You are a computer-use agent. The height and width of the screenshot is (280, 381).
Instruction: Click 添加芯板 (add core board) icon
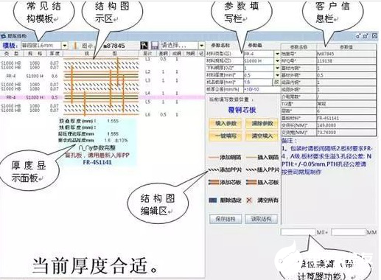pos(214,183)
